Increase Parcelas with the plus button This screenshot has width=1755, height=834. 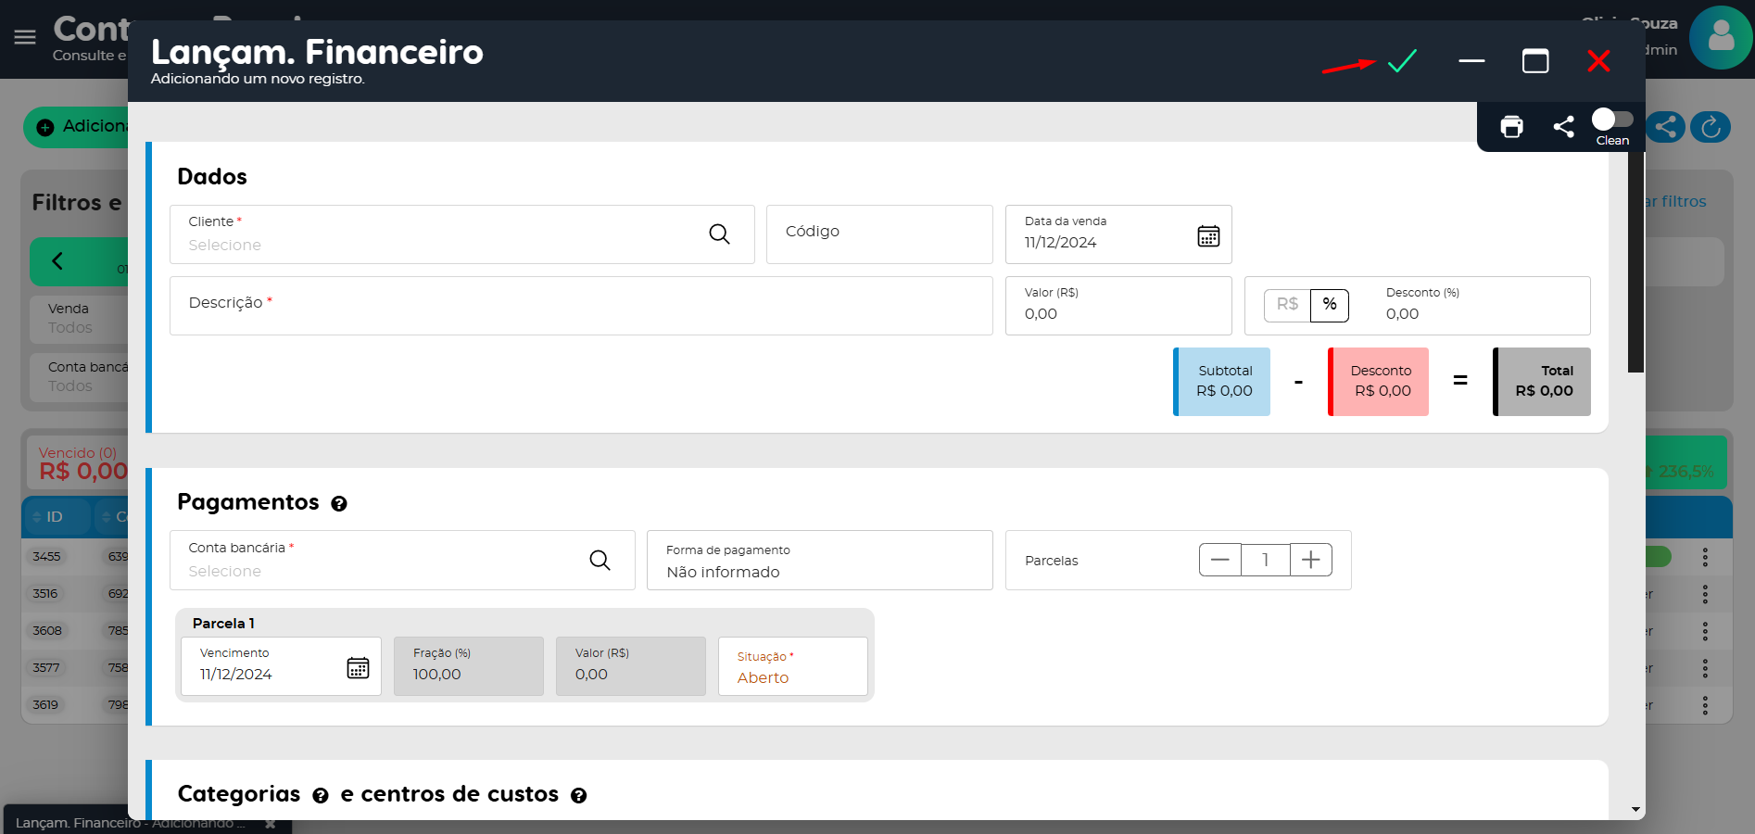click(1310, 560)
